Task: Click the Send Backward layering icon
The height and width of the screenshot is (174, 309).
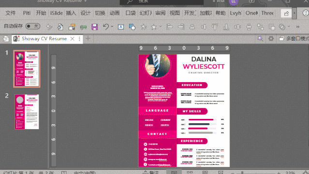Action: (x=272, y=27)
